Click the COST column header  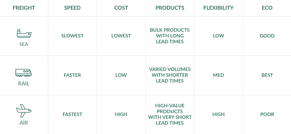[121, 8]
